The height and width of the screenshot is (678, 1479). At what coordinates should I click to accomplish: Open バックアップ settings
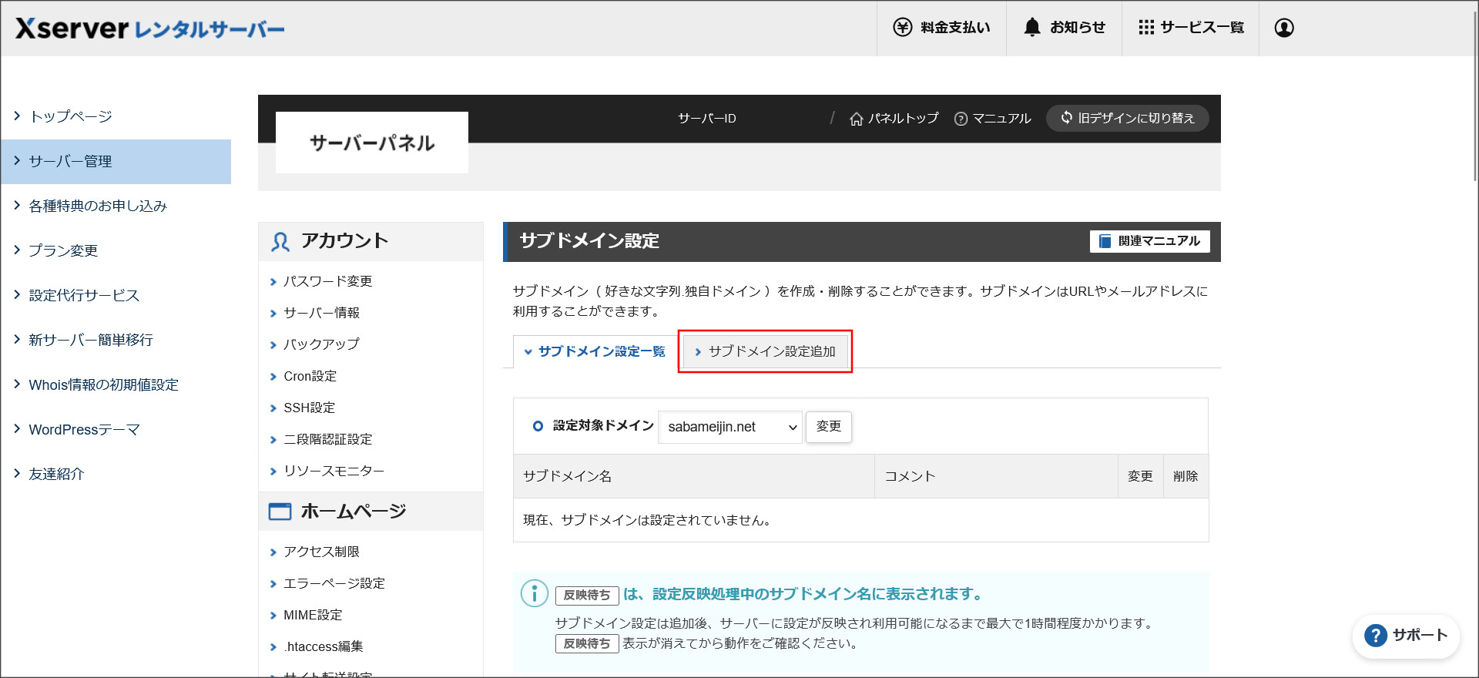tap(321, 344)
